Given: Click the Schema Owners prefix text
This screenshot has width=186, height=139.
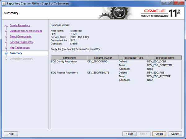Looking at the screenshot, I should tap(75, 49).
